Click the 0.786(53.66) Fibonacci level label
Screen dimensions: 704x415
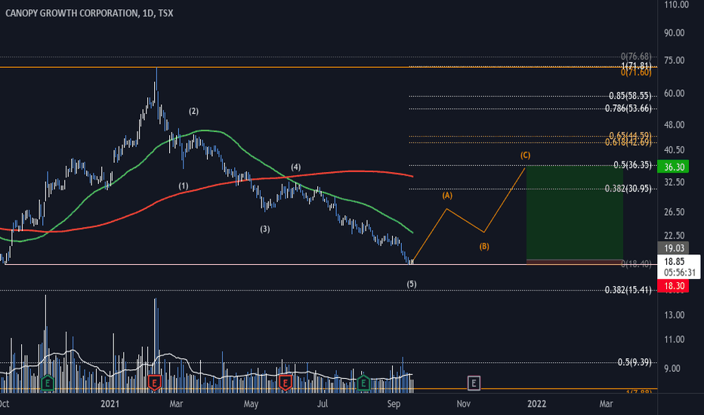pyautogui.click(x=628, y=108)
